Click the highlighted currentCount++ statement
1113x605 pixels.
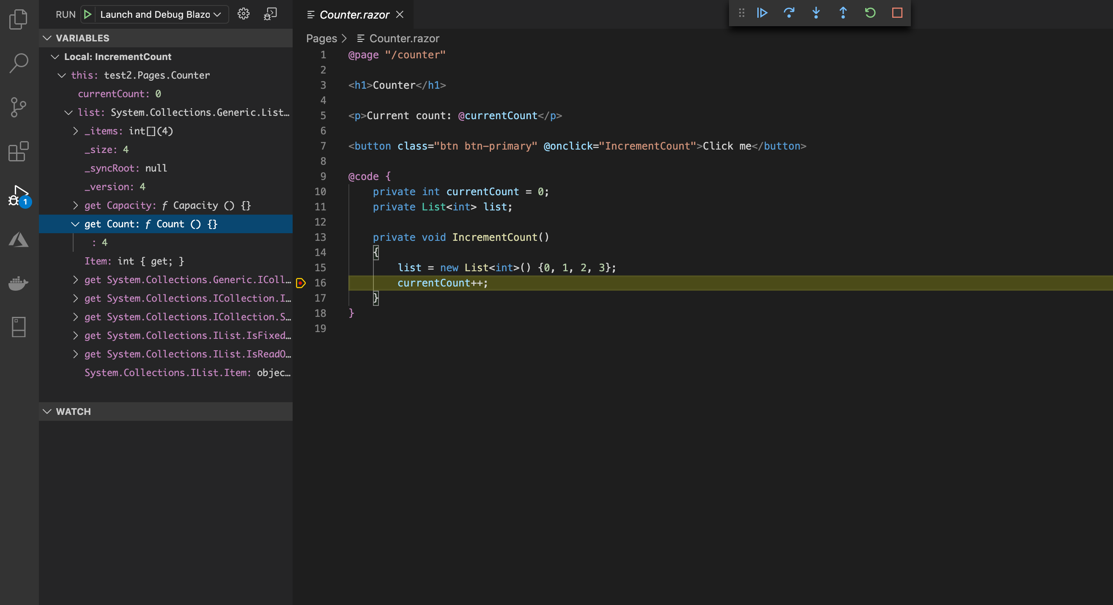pos(442,283)
